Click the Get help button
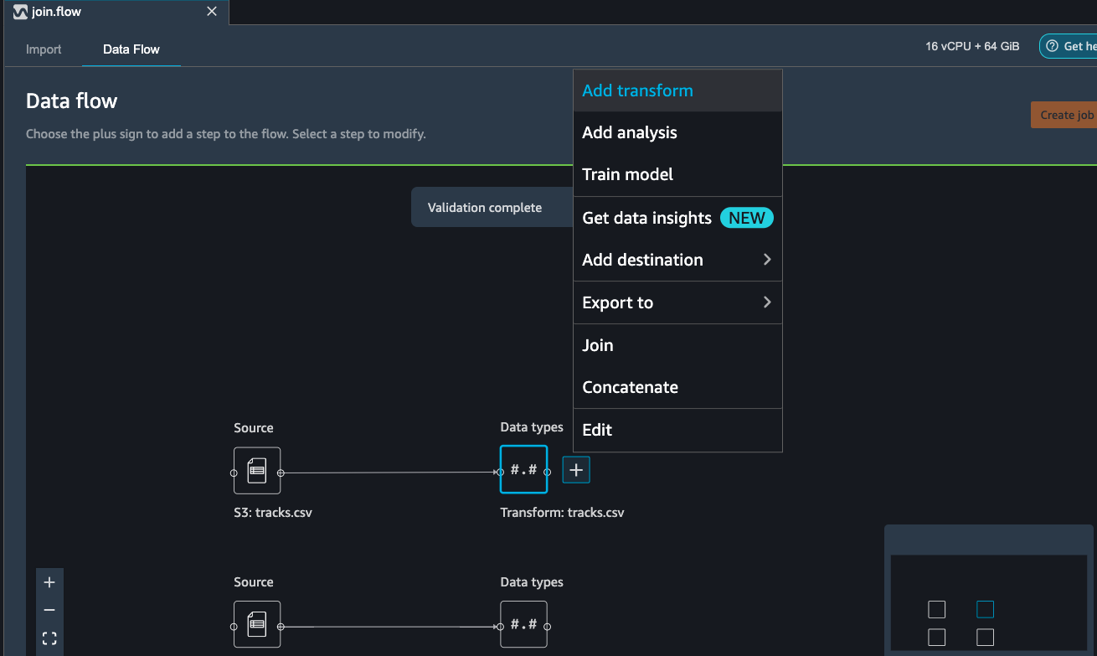 point(1069,46)
